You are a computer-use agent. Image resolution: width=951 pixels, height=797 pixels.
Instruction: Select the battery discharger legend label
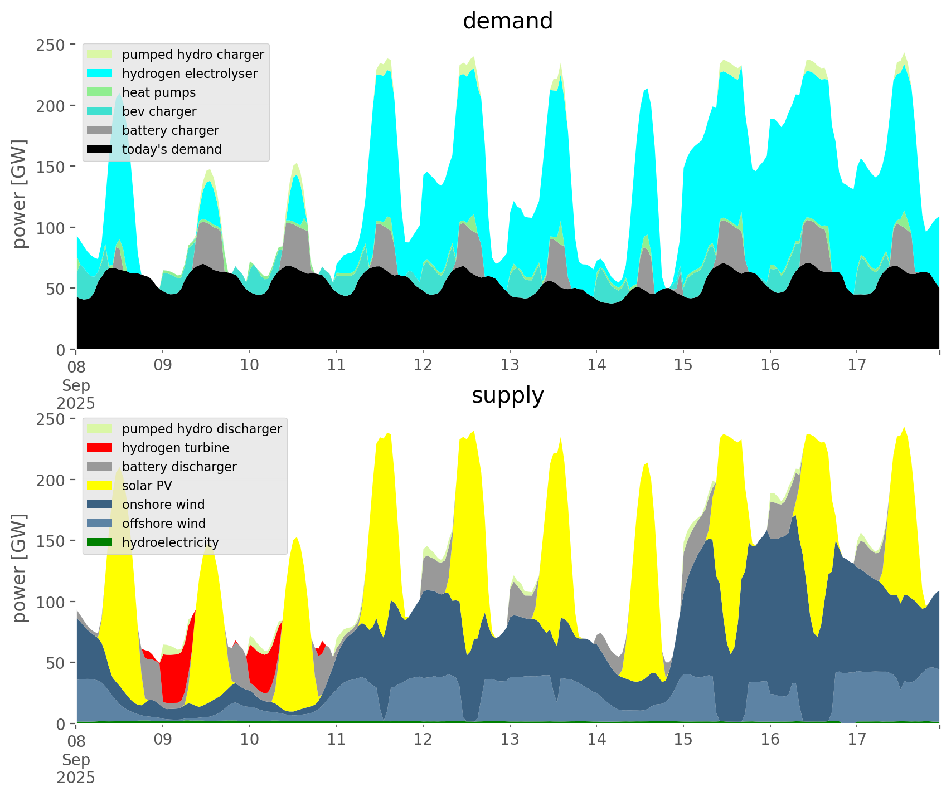coord(179,467)
